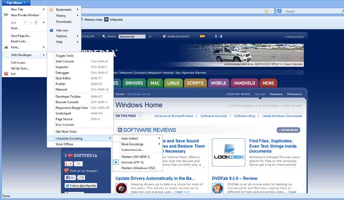Image resolution: width=344 pixels, height=200 pixels.
Task: Click the Softpedia bookmark favicon
Action: 106,19
